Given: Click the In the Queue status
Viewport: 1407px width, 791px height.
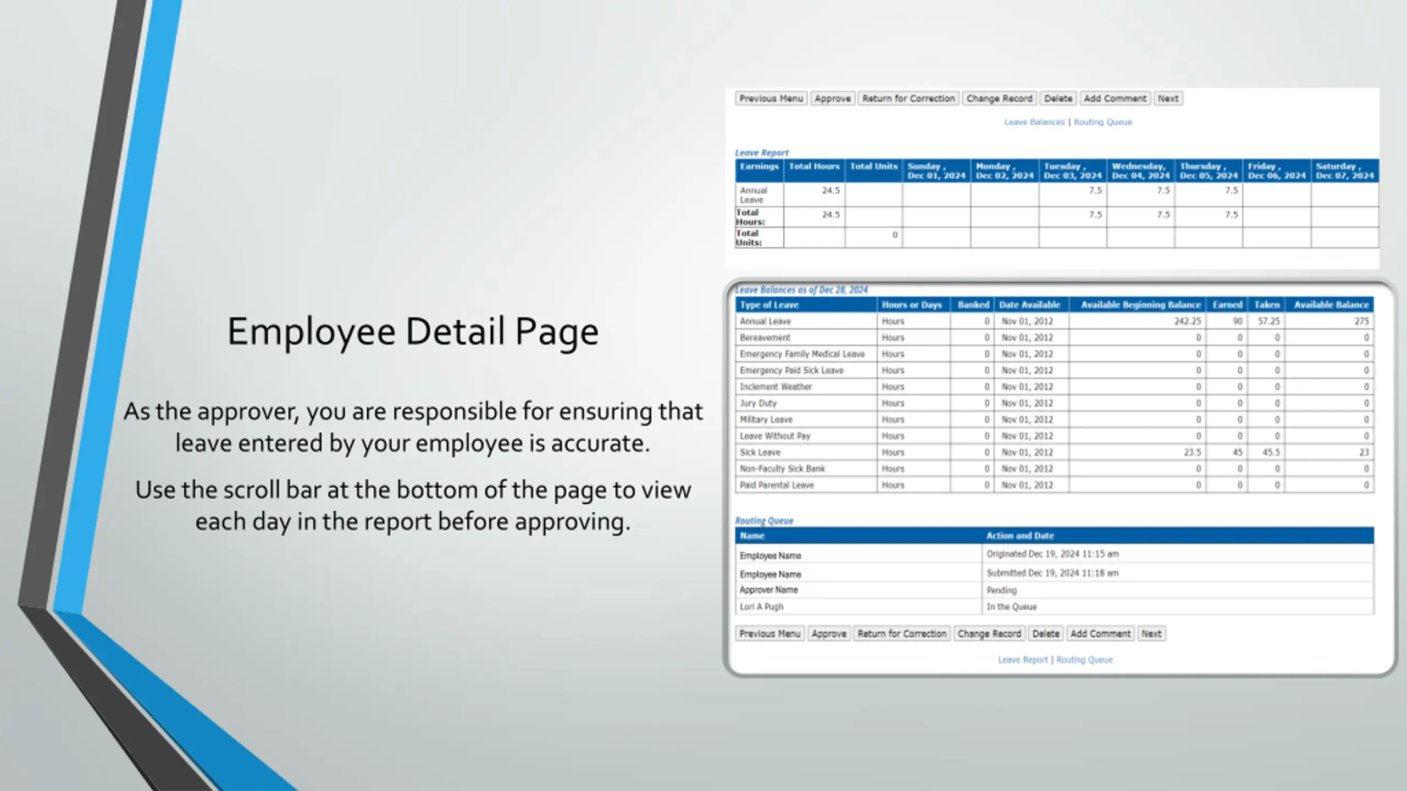Looking at the screenshot, I should pyautogui.click(x=1011, y=607).
